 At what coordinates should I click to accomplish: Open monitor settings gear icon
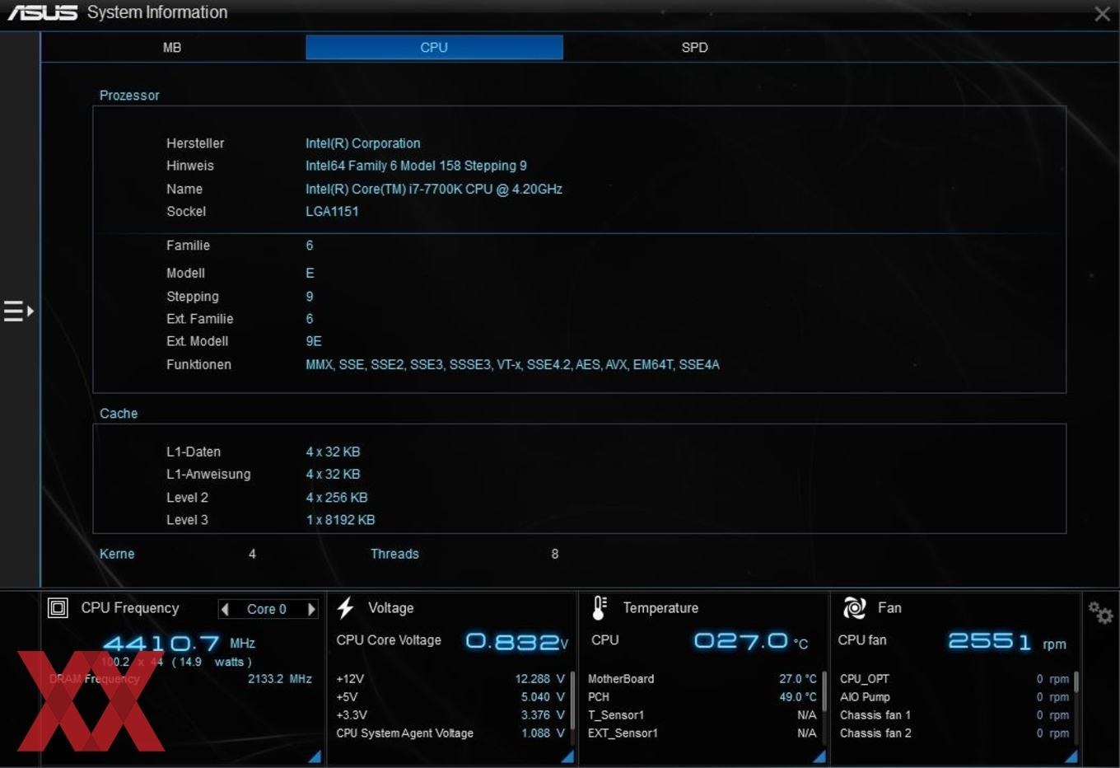click(1100, 612)
